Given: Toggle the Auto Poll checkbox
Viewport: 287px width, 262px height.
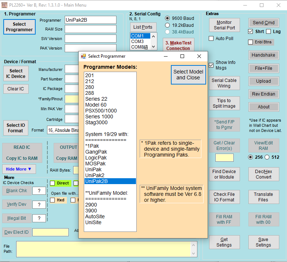Looking at the screenshot, I should tap(211, 39).
